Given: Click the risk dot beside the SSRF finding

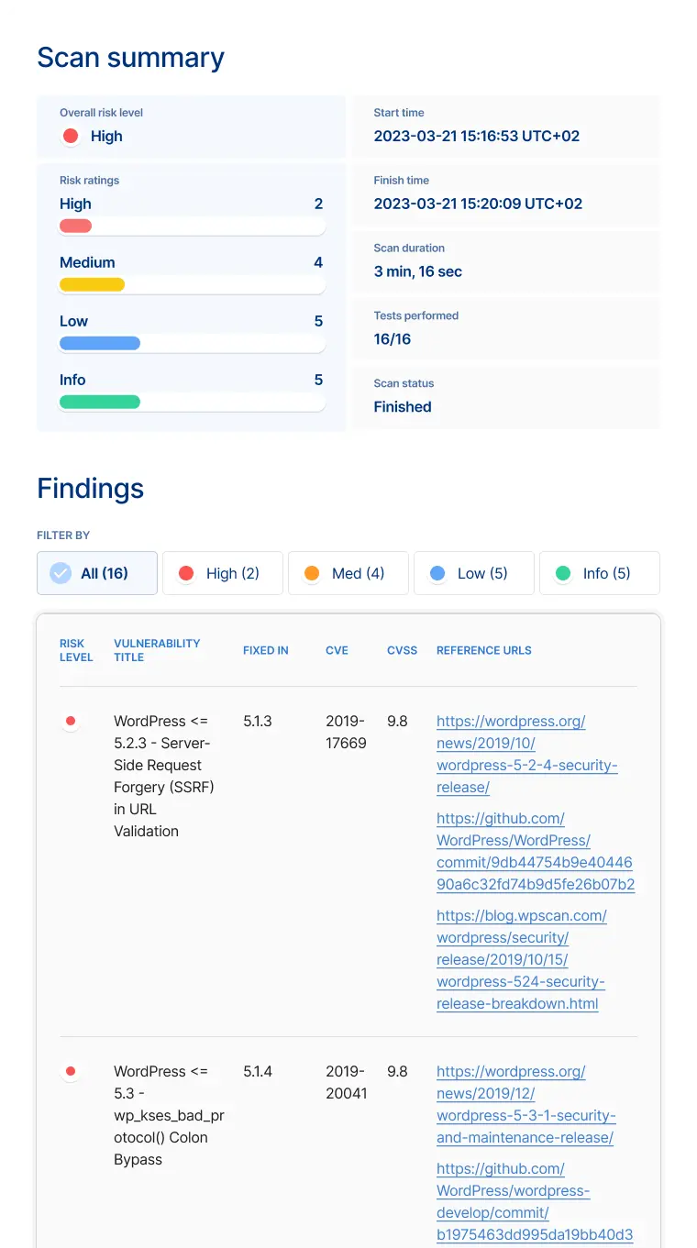Looking at the screenshot, I should 71,721.
